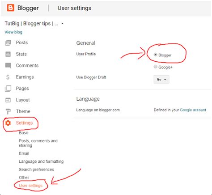Open Posts via its document icon
The height and width of the screenshot is (195, 212).
(8, 42)
